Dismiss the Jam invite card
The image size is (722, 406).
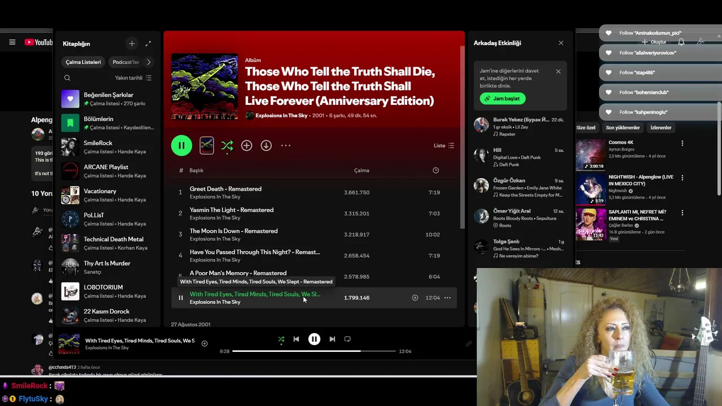[558, 72]
